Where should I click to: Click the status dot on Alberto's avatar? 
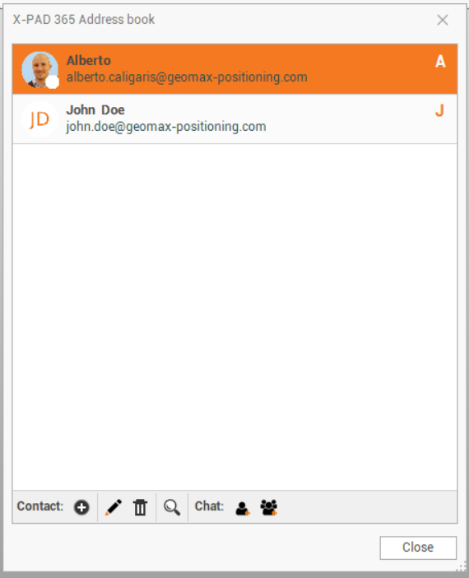point(53,82)
